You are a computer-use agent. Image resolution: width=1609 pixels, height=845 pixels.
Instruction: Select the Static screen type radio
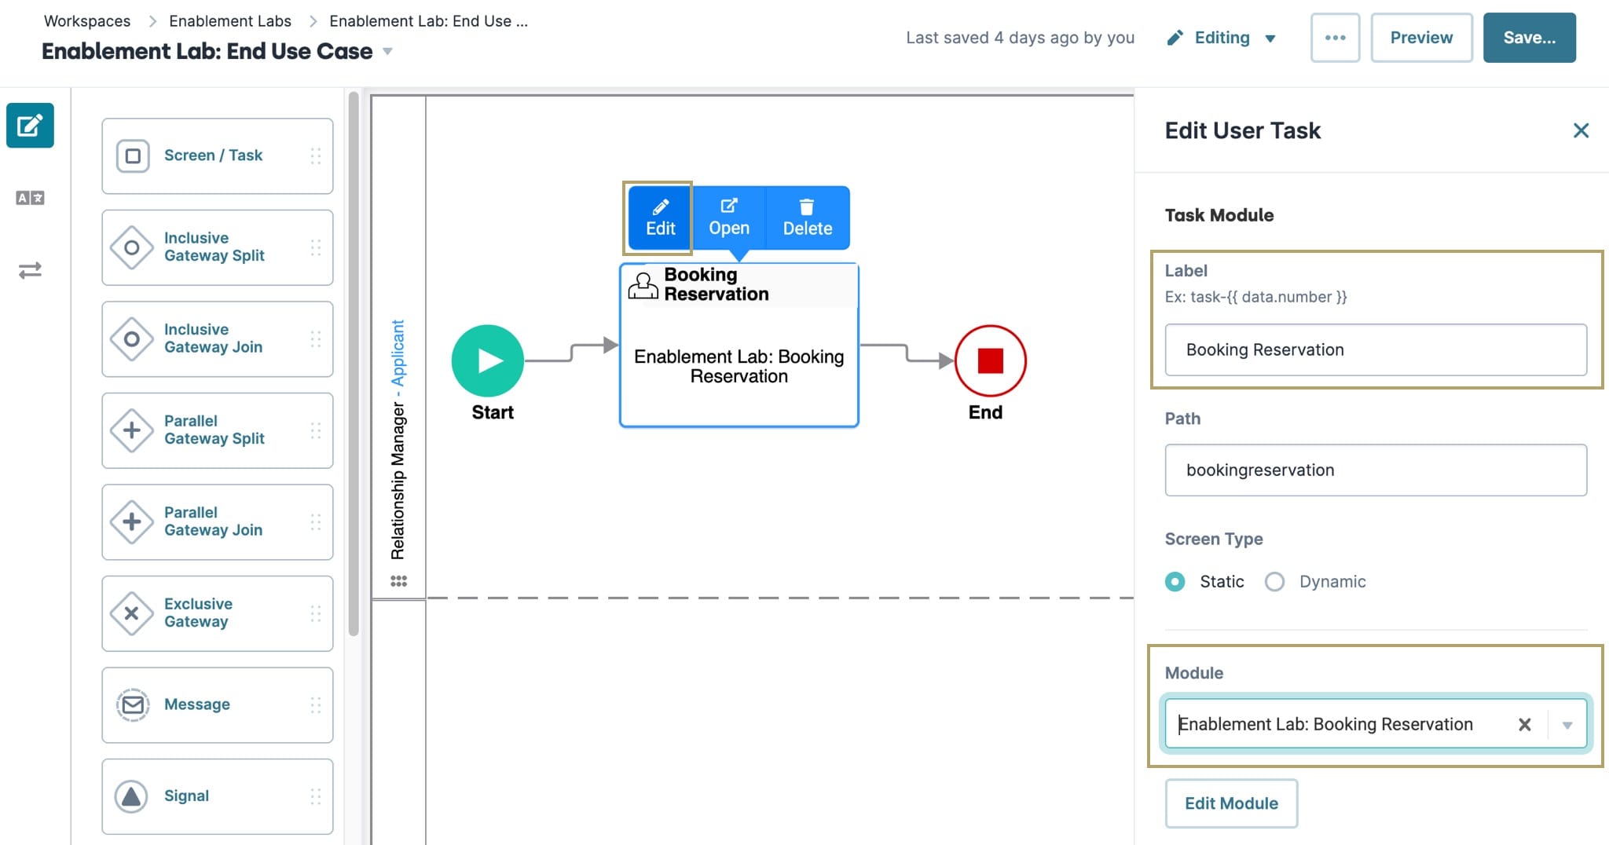click(x=1175, y=581)
